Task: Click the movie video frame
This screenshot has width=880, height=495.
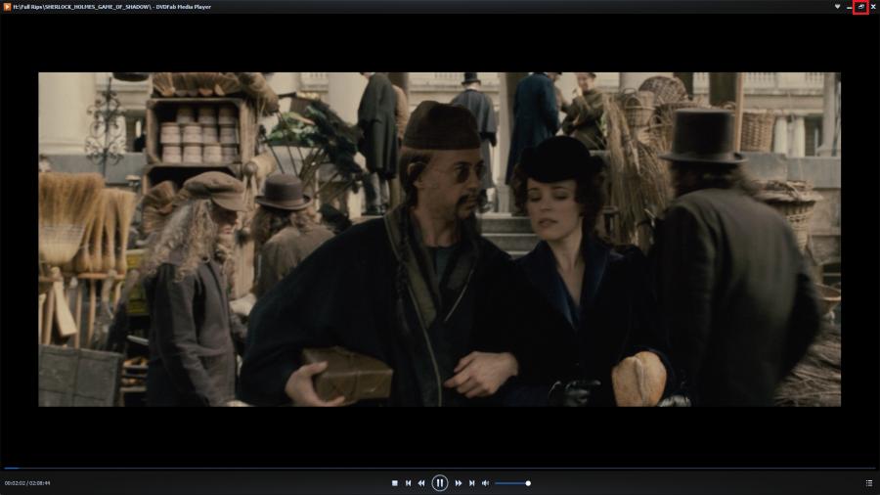Action: click(440, 240)
